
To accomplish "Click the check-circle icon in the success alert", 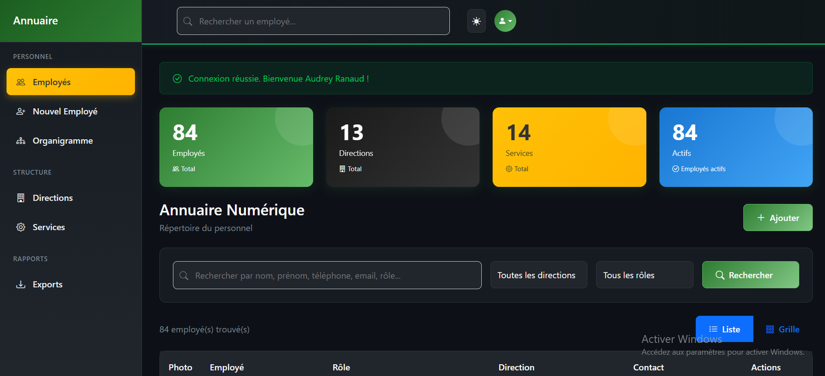I will tap(177, 78).
